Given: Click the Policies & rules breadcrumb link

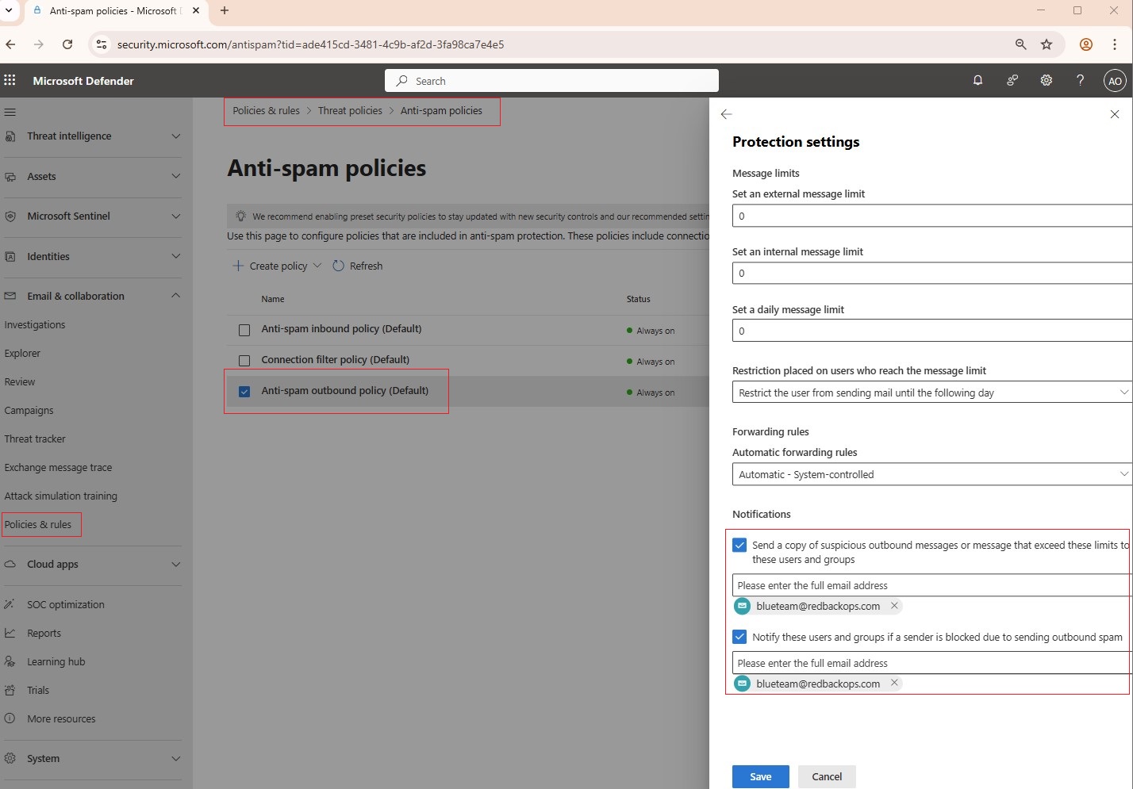Looking at the screenshot, I should pyautogui.click(x=266, y=110).
